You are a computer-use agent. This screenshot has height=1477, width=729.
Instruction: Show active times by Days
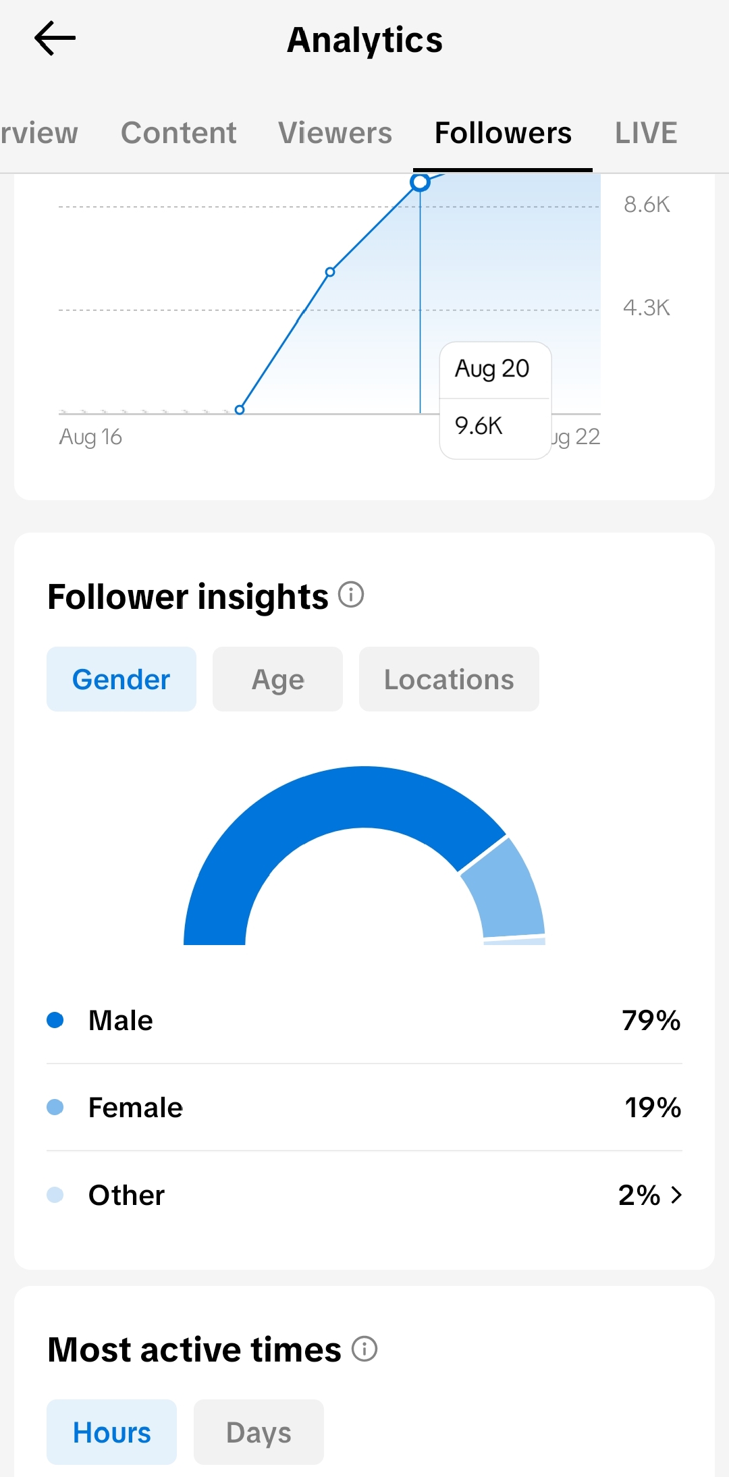click(x=259, y=1432)
